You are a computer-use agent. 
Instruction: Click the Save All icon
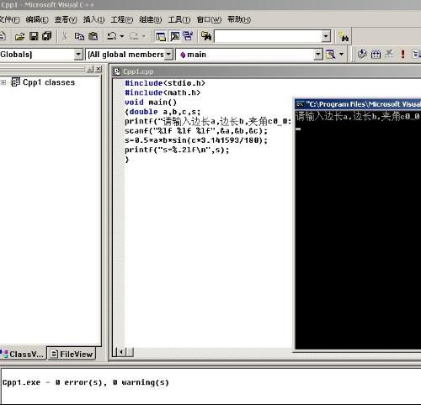[x=47, y=36]
